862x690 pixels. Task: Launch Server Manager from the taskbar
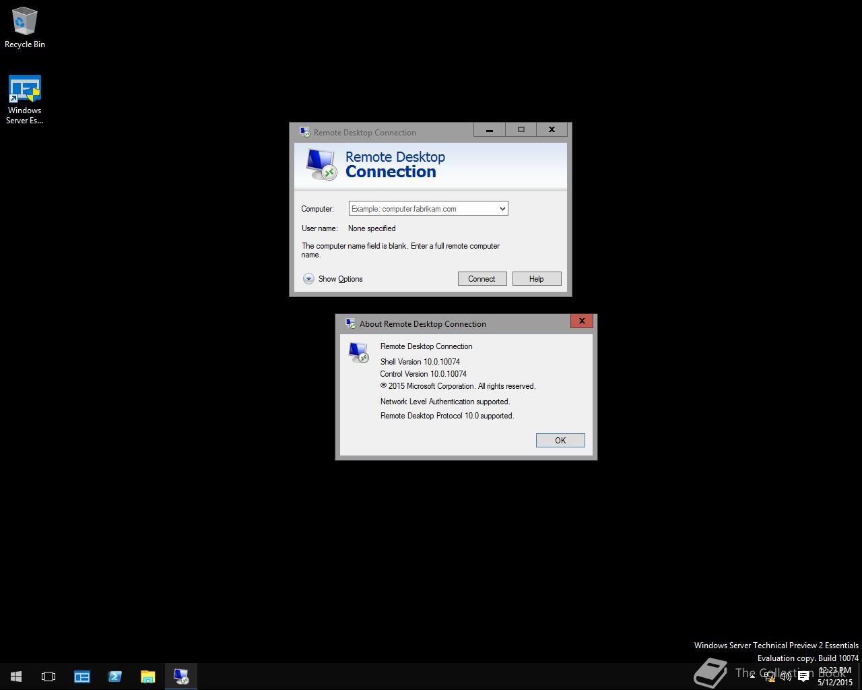82,677
